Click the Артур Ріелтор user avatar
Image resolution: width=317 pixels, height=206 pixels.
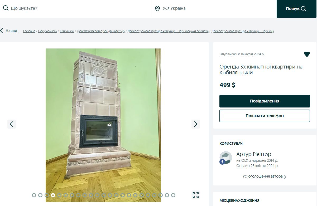(225, 158)
